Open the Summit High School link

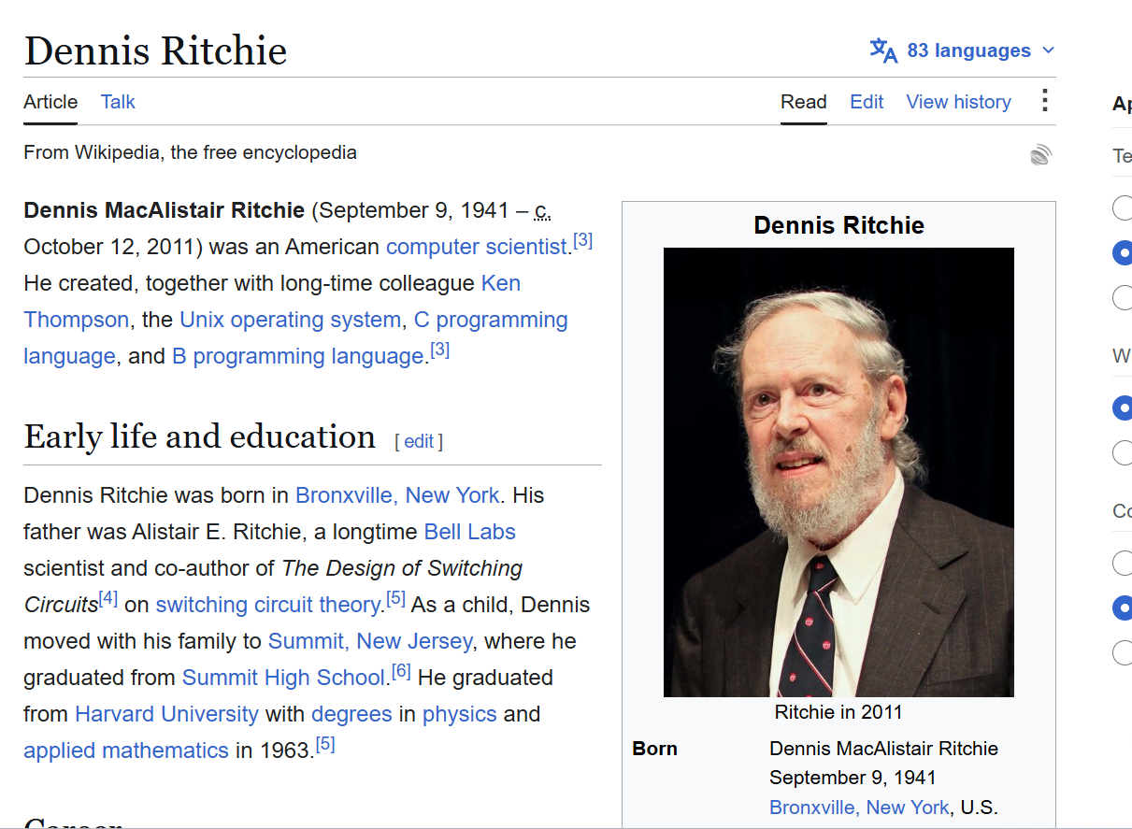coord(283,678)
